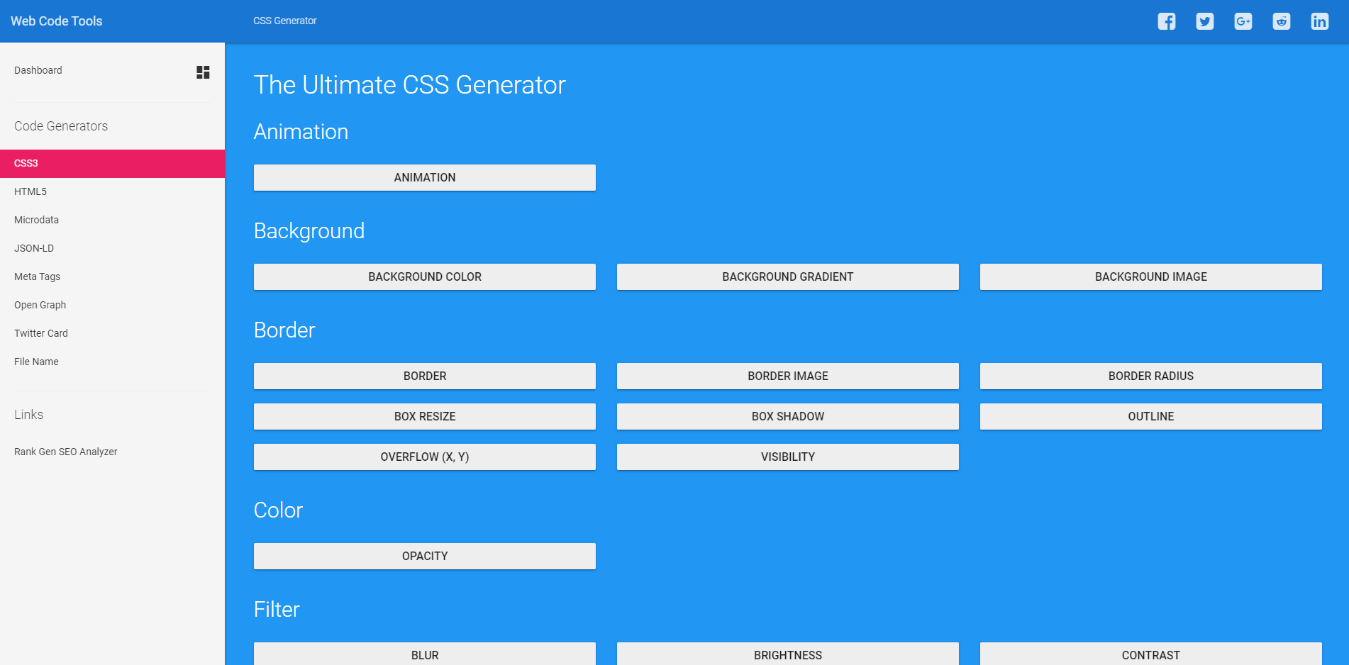The height and width of the screenshot is (665, 1349).
Task: Click the Filter section heading
Action: (x=277, y=610)
